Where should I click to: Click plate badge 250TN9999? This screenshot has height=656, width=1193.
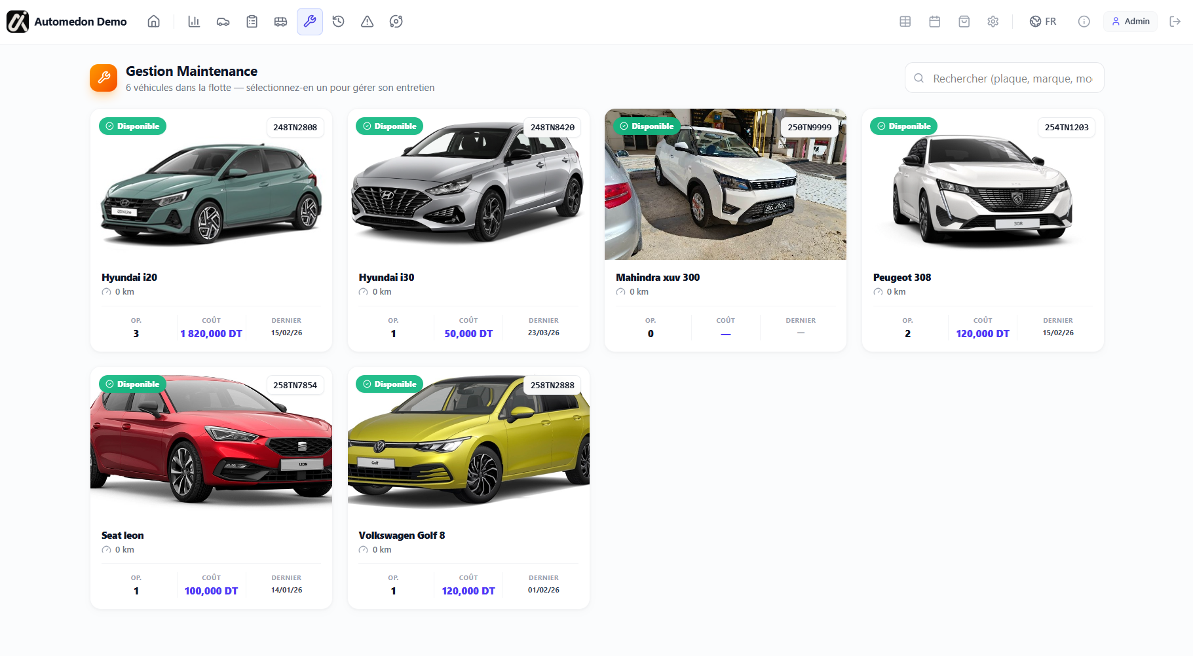[x=809, y=127]
